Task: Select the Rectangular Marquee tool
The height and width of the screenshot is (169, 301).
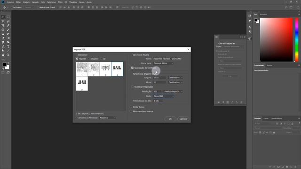Action: pos(8,17)
